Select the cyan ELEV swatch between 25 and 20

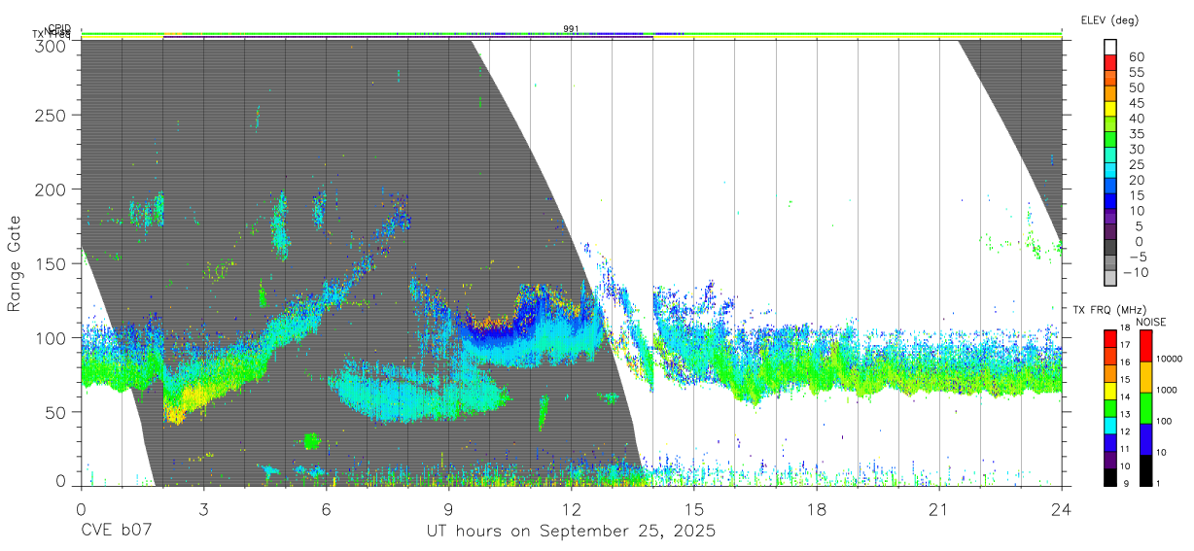click(x=1110, y=171)
